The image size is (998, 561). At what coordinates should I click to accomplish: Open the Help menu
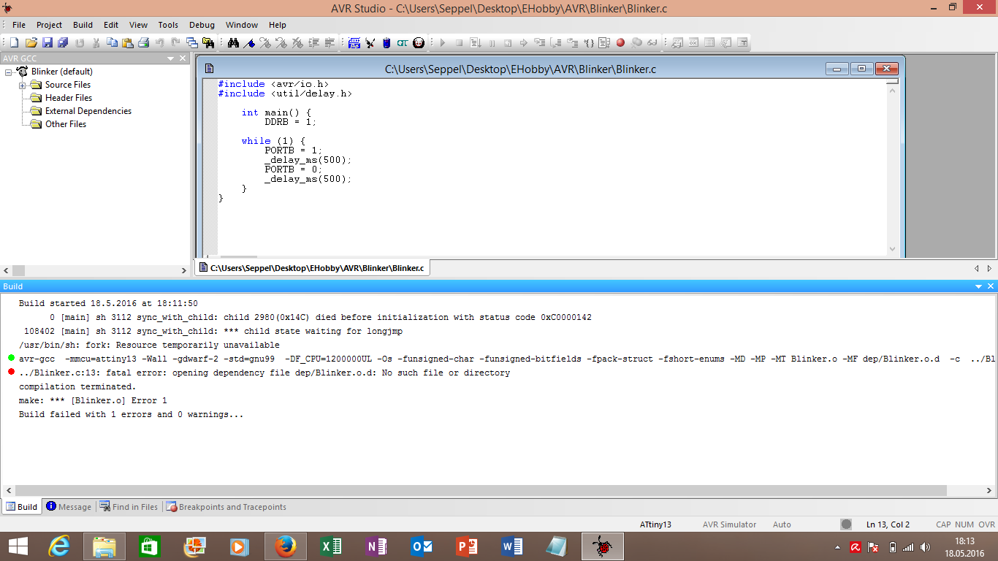point(278,25)
